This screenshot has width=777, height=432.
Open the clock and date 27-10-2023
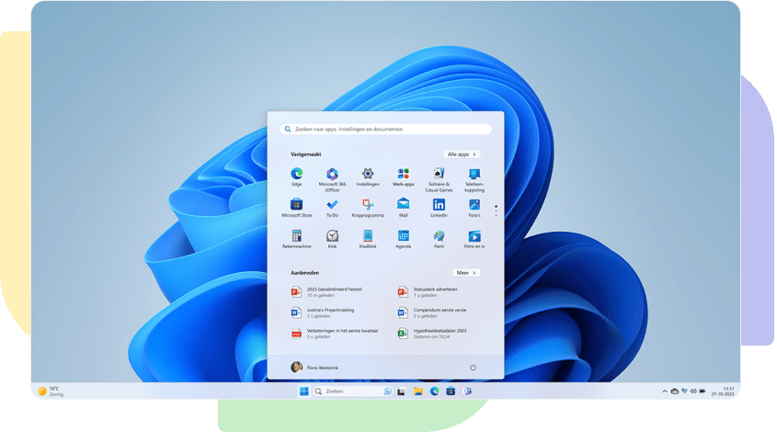[x=723, y=392]
